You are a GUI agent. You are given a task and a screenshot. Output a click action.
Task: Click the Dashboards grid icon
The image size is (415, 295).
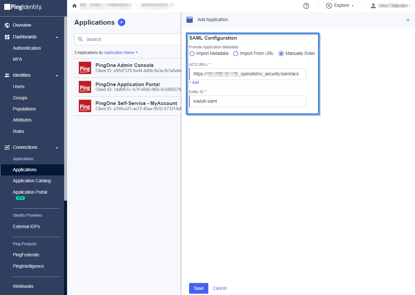[7, 37]
